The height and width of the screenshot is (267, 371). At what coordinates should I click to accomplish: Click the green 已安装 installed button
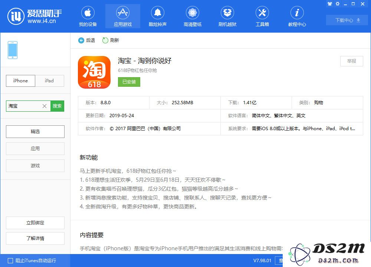[x=129, y=82]
